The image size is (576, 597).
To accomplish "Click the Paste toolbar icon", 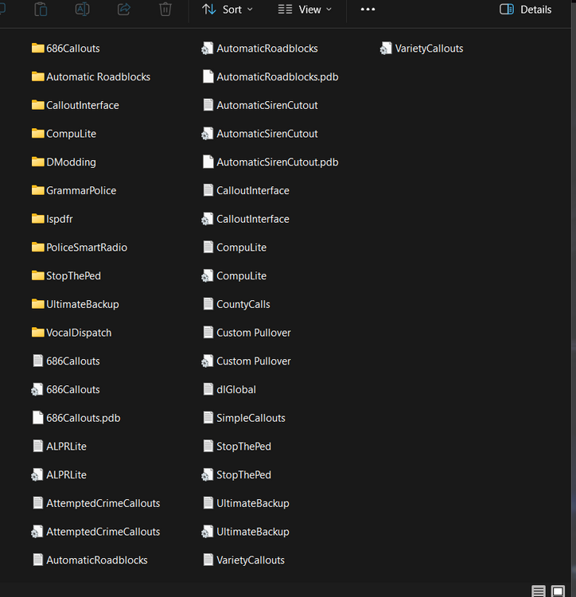I will 41,9.
